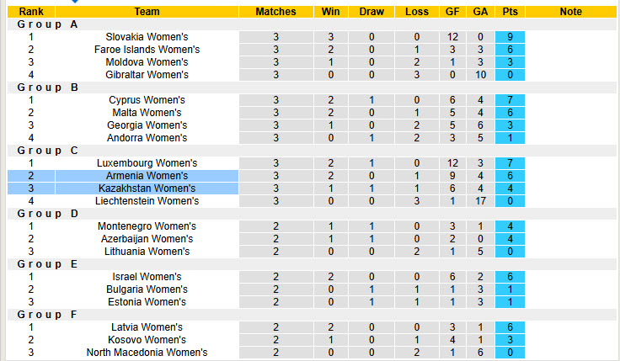Click the Group F section label
The height and width of the screenshot is (361, 620).
coord(48,315)
